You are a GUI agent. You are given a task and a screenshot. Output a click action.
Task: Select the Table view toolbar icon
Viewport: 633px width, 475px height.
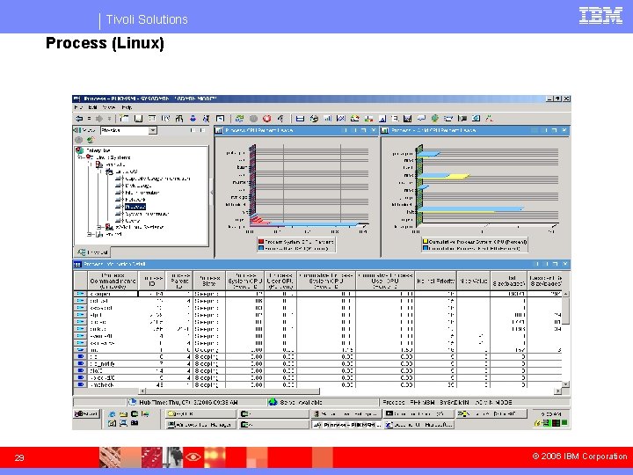[x=300, y=119]
